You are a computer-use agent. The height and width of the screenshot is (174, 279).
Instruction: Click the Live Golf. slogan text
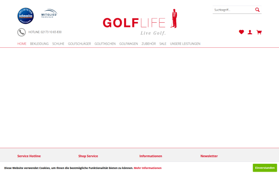[x=153, y=33]
